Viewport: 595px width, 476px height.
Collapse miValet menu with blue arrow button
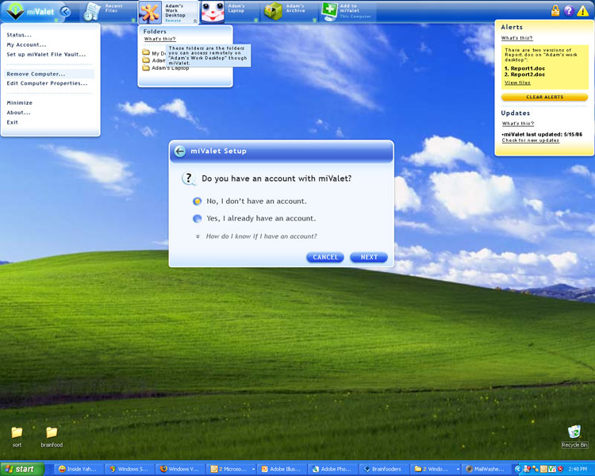(65, 12)
